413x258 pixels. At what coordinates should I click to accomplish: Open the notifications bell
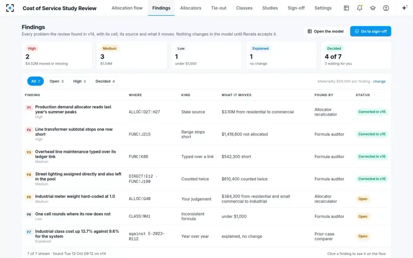click(x=360, y=8)
